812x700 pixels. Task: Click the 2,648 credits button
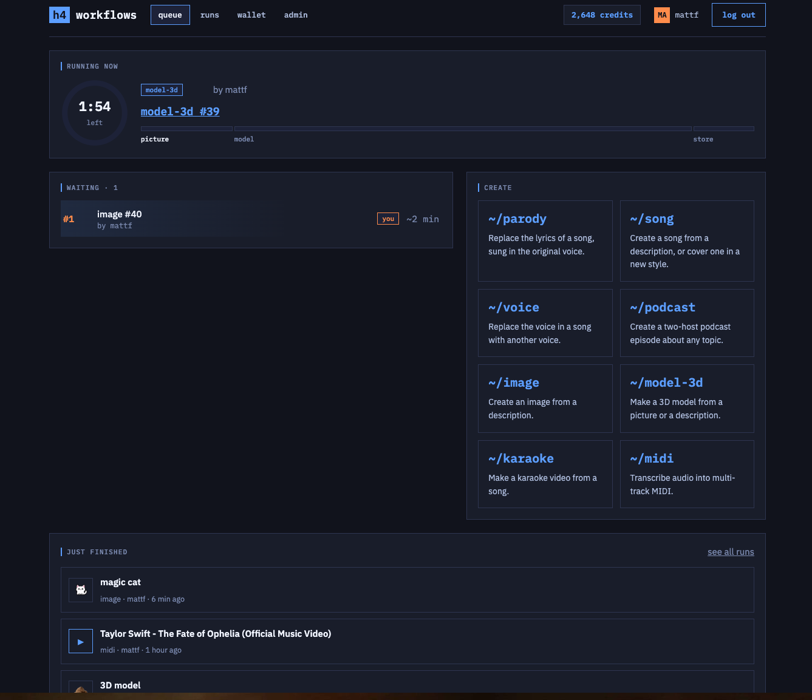point(602,15)
